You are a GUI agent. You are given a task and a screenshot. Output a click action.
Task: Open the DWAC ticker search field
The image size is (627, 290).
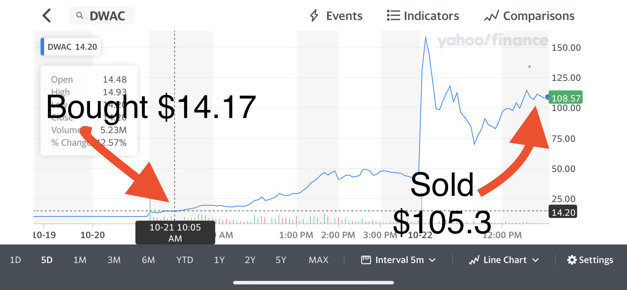pyautogui.click(x=107, y=16)
